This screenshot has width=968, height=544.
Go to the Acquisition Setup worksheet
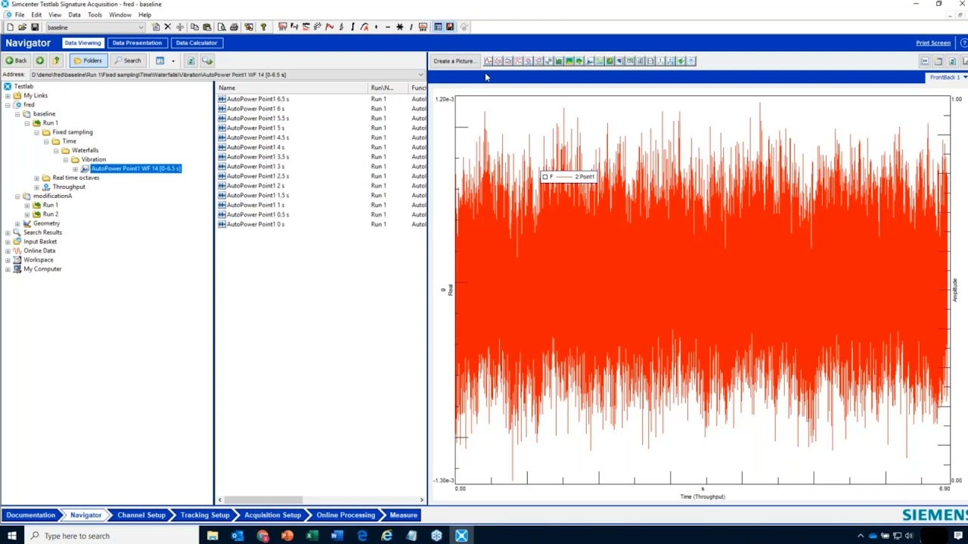[x=272, y=515]
